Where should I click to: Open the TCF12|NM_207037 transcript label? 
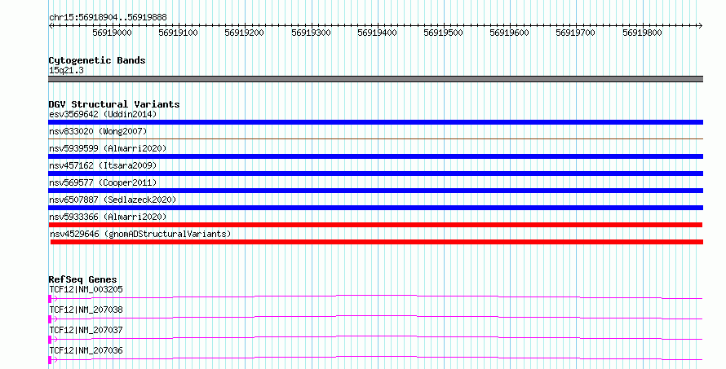coord(86,330)
